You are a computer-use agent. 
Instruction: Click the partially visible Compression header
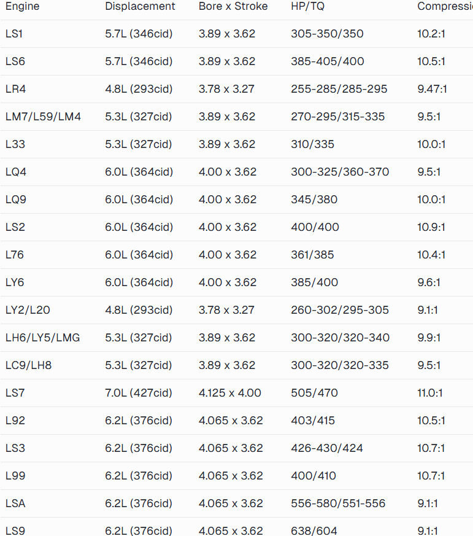(x=444, y=6)
